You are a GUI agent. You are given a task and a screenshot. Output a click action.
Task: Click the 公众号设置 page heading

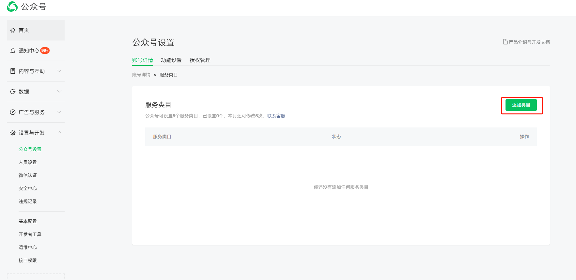[x=153, y=42]
